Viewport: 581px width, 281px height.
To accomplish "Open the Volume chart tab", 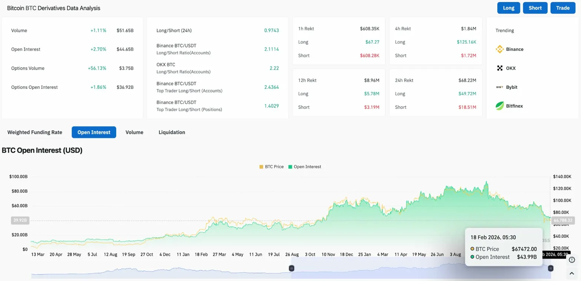I will (x=134, y=132).
